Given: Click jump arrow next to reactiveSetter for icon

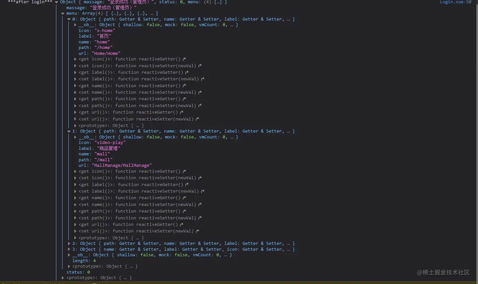Looking at the screenshot, I should click(x=200, y=66).
